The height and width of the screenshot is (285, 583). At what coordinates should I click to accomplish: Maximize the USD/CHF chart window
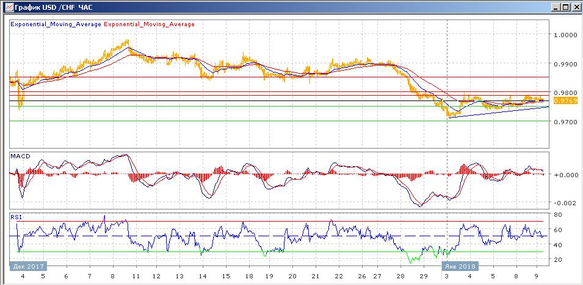click(x=565, y=7)
